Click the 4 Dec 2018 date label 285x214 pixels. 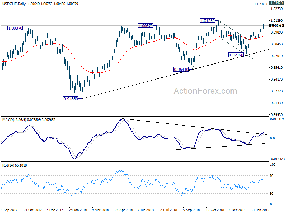pyautogui.click(x=237, y=210)
